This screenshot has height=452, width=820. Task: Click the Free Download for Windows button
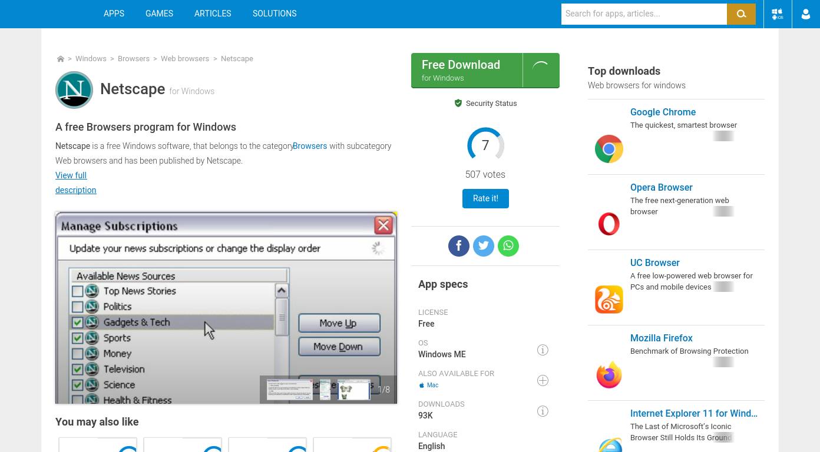tap(485, 71)
